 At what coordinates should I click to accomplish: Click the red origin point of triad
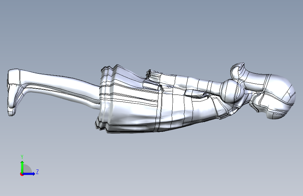22,174
